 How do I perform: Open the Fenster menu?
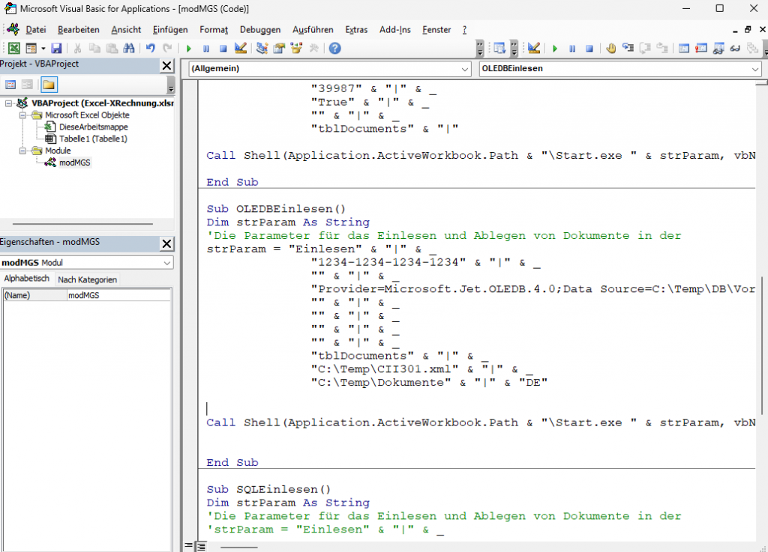pyautogui.click(x=436, y=30)
